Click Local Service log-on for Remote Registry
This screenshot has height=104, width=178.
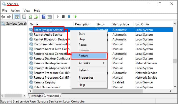144,82
